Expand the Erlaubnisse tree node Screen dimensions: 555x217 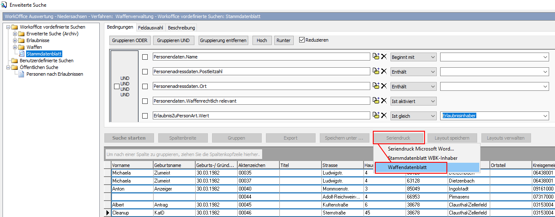click(x=15, y=40)
